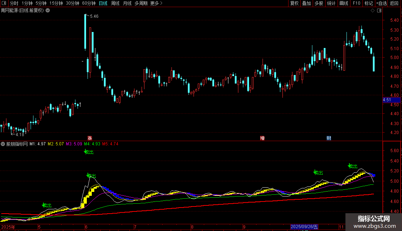Switch to 分时 time-sharing chart

[14, 3]
